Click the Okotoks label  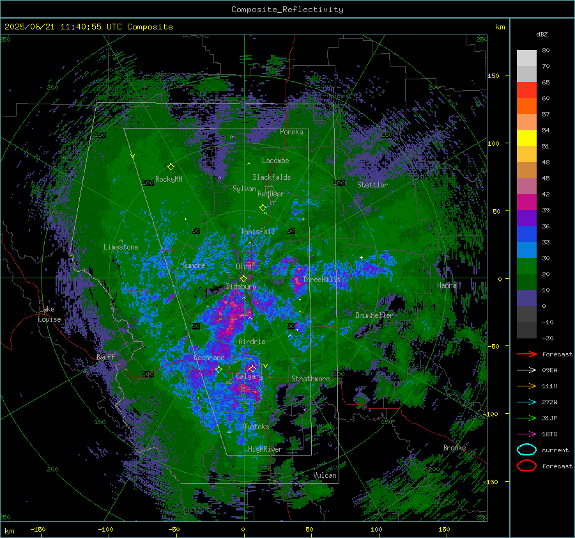point(256,427)
